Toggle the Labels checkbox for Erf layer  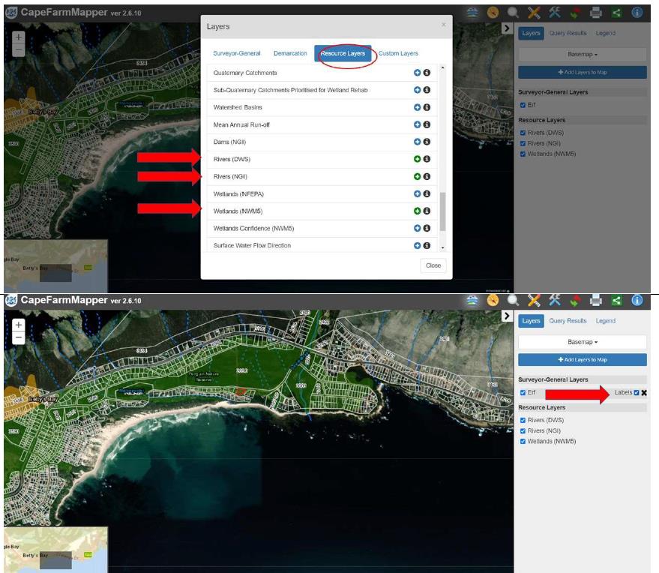[637, 393]
